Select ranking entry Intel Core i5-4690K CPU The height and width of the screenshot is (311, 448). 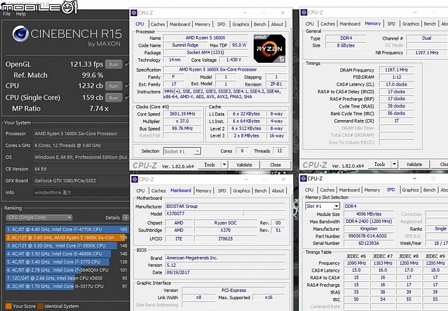click(x=67, y=254)
